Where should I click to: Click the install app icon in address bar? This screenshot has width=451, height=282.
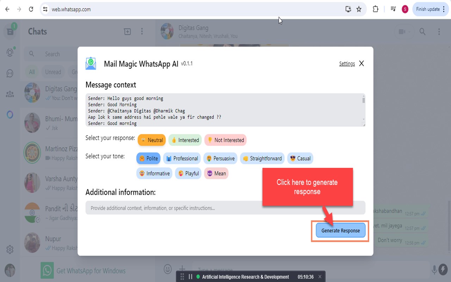coord(348,10)
